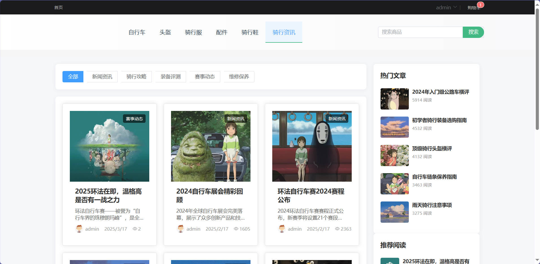Open recommended article 2025环法在即 in 推荐阅读
This screenshot has height=264, width=540.
(x=436, y=261)
